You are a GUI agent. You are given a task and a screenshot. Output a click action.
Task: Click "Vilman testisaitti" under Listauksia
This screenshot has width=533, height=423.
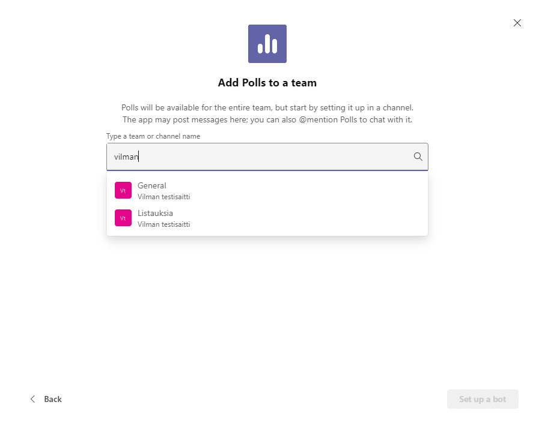[163, 224]
